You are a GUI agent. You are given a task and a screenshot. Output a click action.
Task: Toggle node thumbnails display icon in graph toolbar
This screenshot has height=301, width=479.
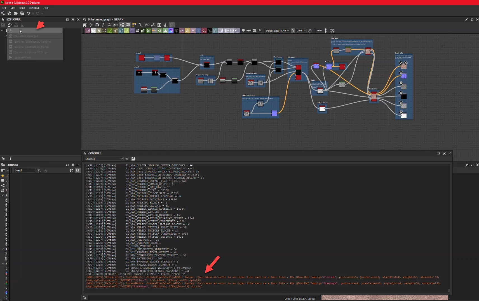point(122,25)
